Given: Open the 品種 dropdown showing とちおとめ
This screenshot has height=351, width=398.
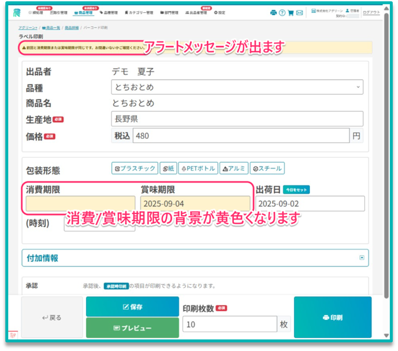Looking at the screenshot, I should 237,87.
